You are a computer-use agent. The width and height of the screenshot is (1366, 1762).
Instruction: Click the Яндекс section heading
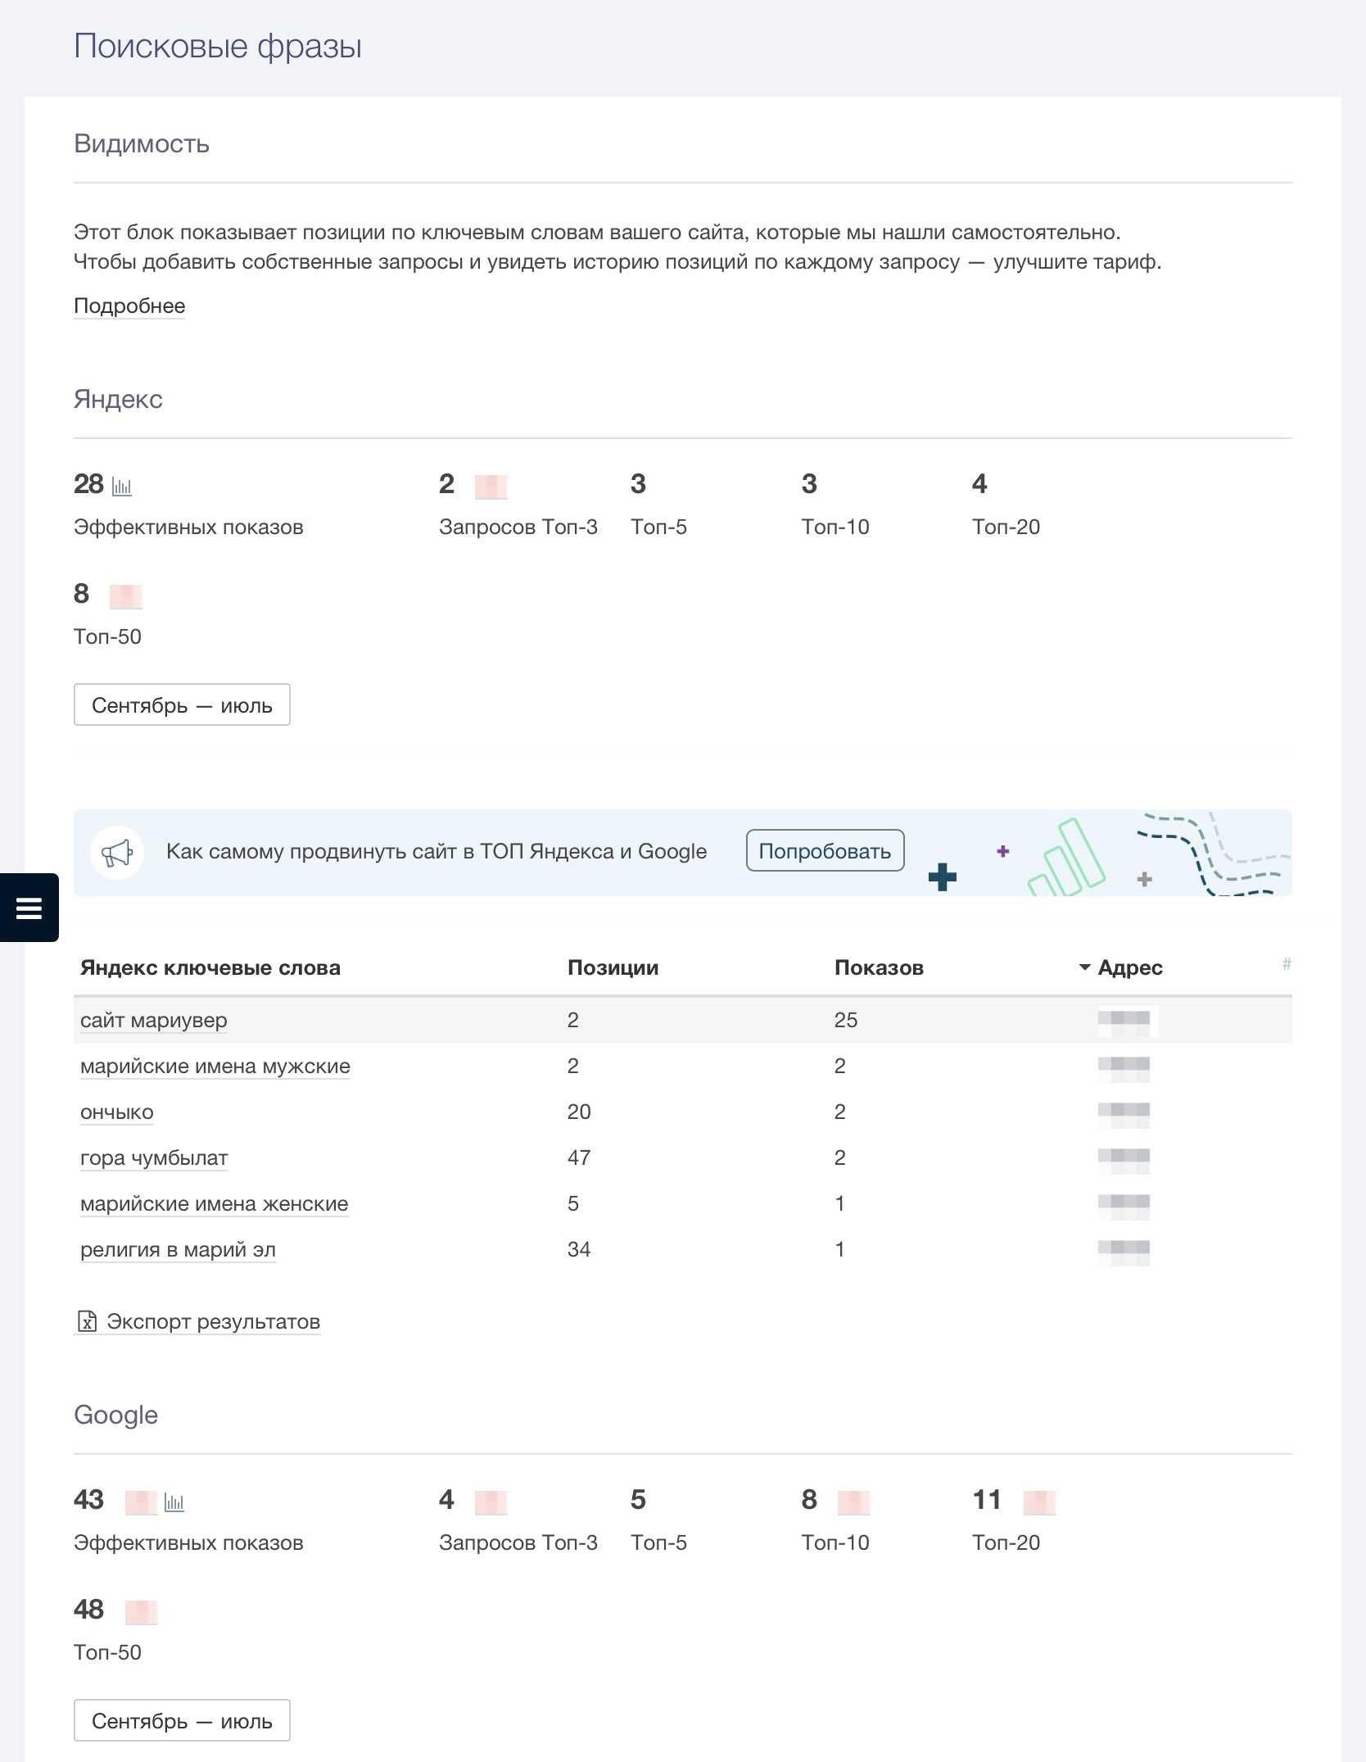(x=118, y=399)
